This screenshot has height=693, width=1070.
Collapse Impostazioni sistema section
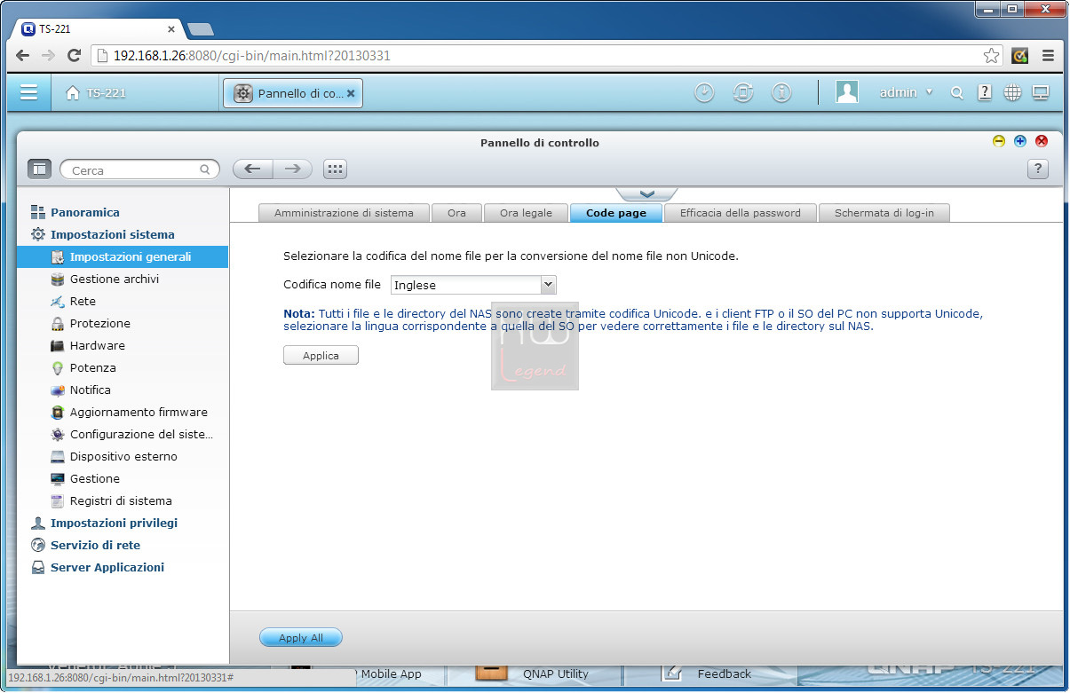pos(112,235)
